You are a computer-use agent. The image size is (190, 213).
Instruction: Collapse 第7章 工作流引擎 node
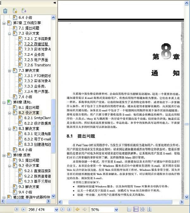pyautogui.click(x=4, y=23)
